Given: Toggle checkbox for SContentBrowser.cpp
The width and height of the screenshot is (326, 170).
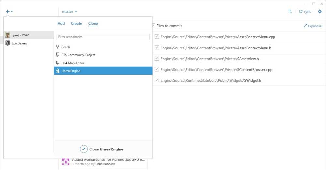Looking at the screenshot, I should (157, 69).
